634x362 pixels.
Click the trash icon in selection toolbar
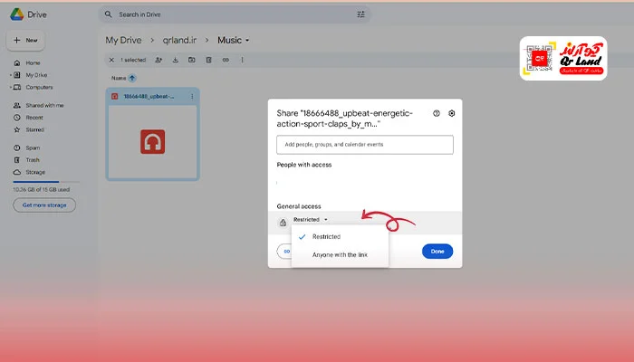(x=208, y=60)
